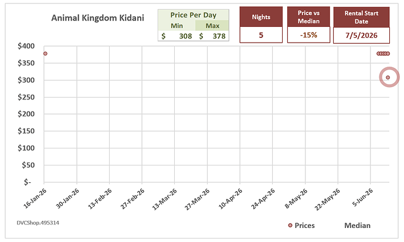Click the $400 axis label
This screenshot has height=242, width=404.
[26, 46]
